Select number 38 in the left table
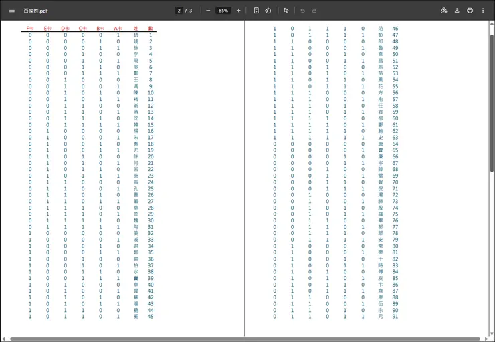 (151, 271)
